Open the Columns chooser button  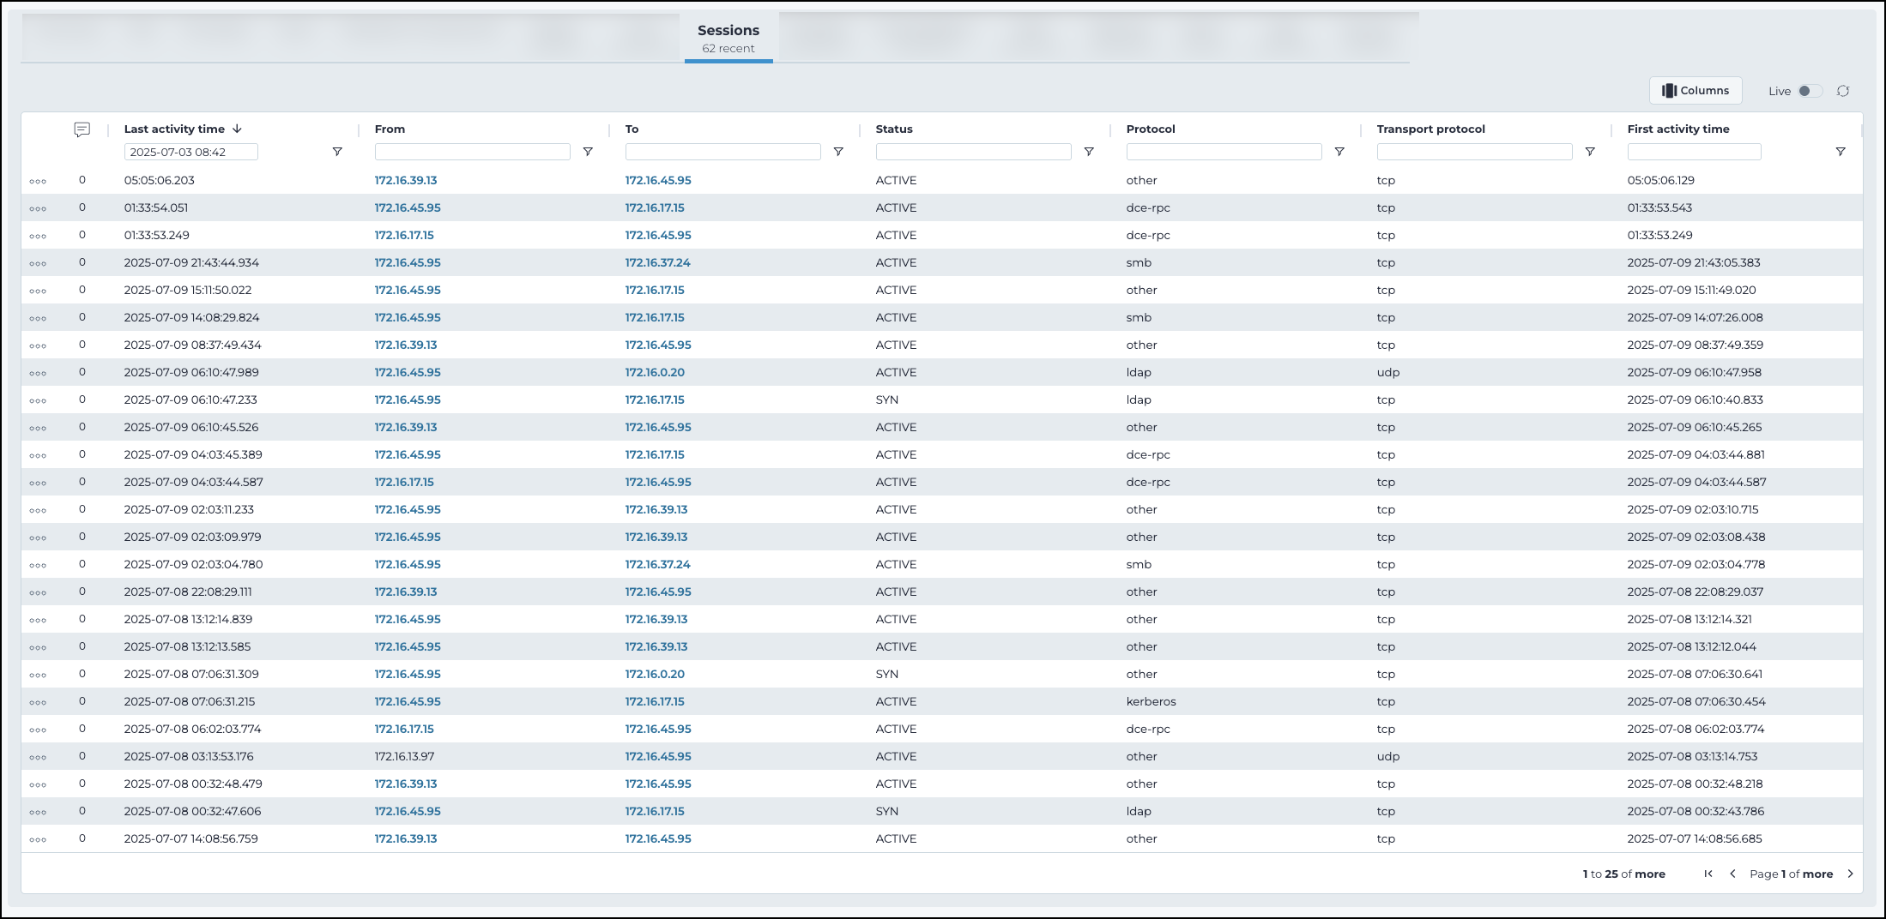click(x=1696, y=91)
